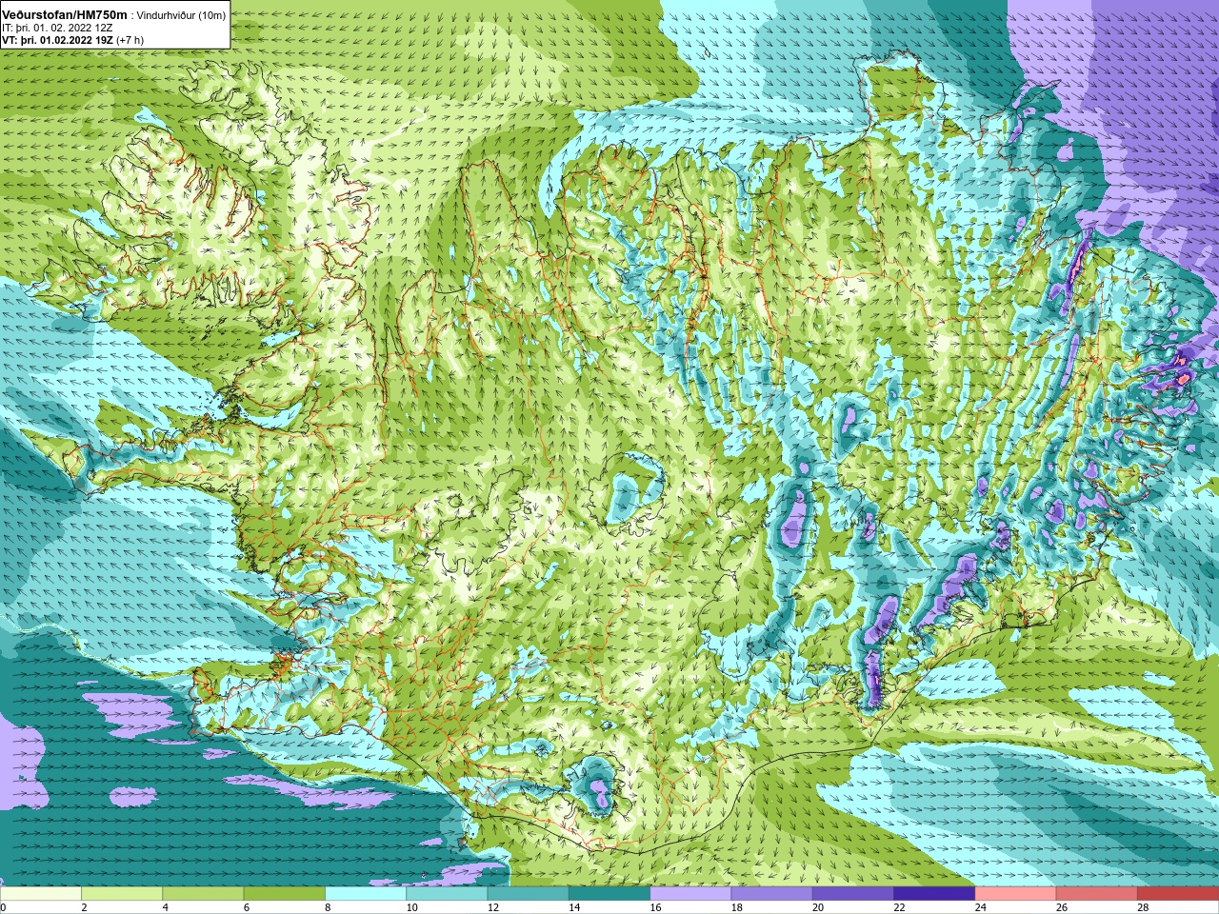Click the "8" legend scale label
1219x914 pixels.
[328, 907]
